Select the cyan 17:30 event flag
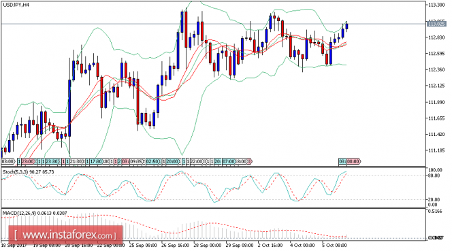 (x=95, y=161)
